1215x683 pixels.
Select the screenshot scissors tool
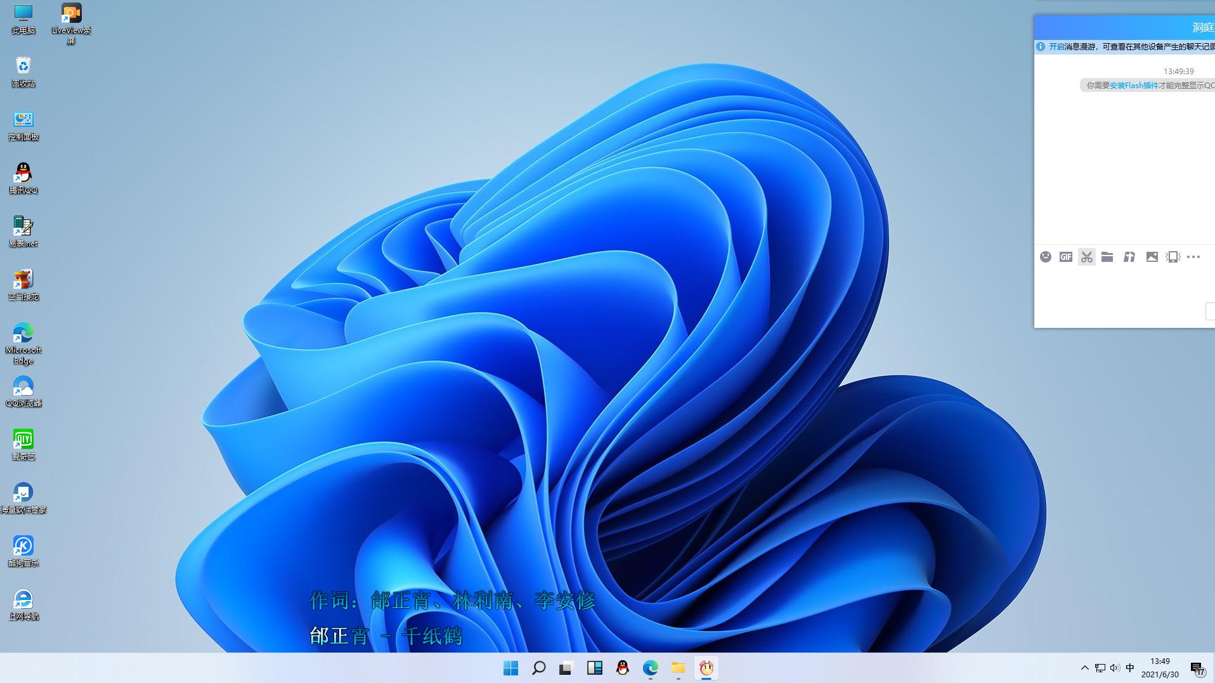tap(1086, 257)
